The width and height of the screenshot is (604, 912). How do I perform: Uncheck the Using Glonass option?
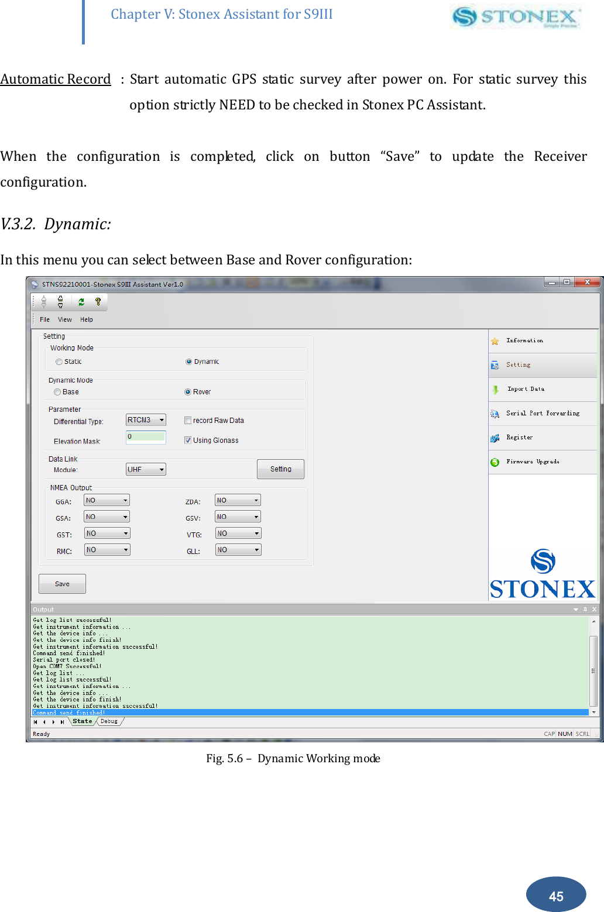[x=187, y=440]
